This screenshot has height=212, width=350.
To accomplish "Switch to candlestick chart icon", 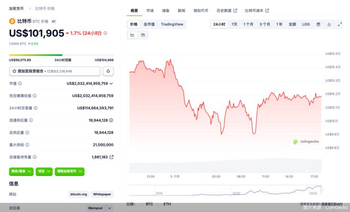I will (x=143, y=34).
